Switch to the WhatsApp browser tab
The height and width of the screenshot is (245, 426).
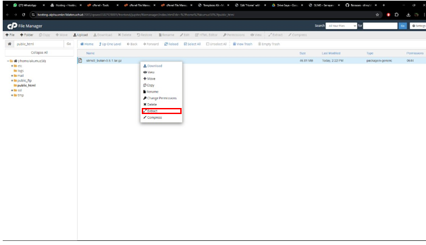pyautogui.click(x=28, y=5)
